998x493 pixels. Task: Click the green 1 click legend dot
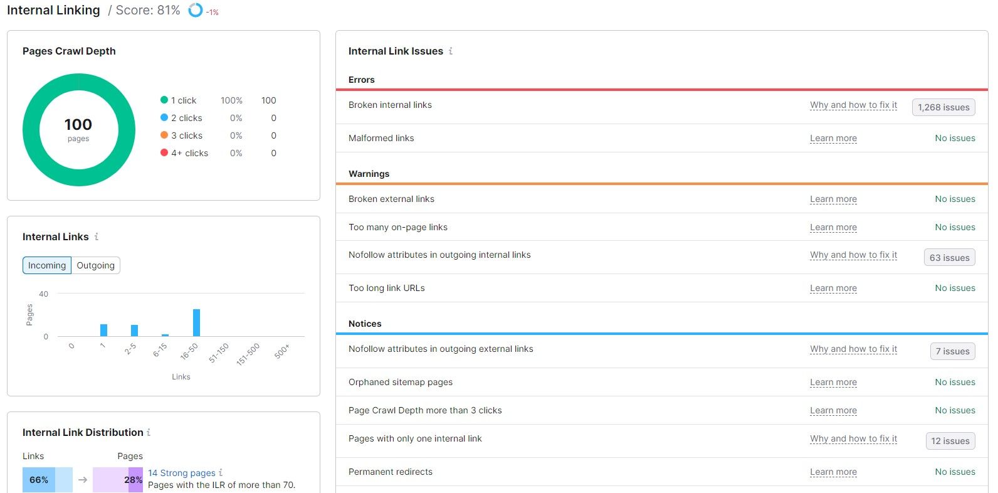(x=164, y=100)
